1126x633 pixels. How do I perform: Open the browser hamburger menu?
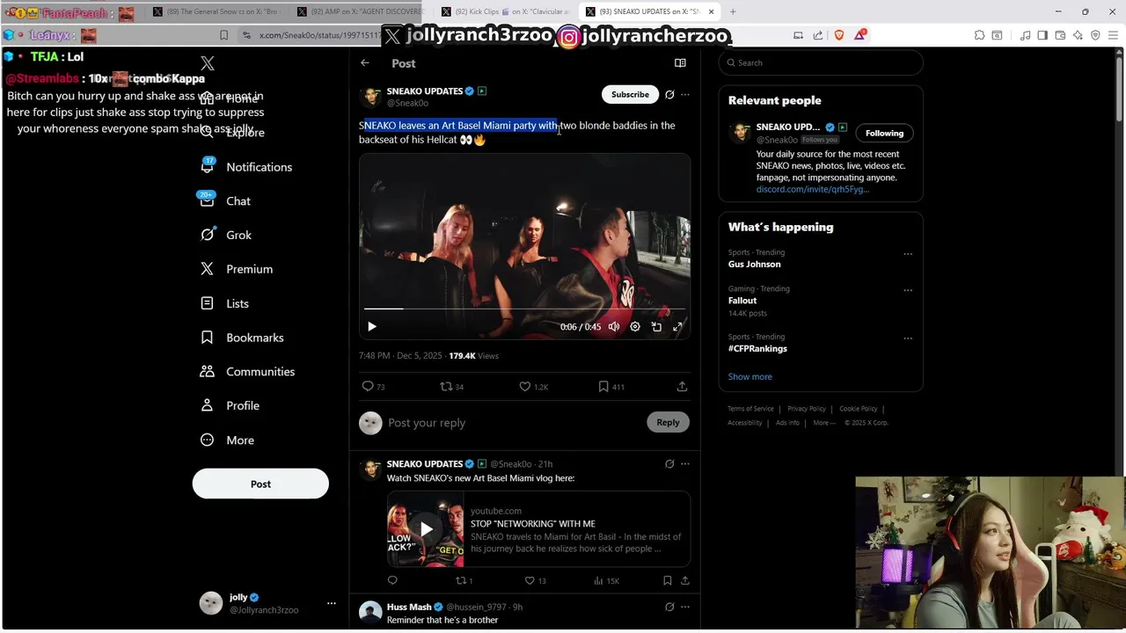(x=1113, y=35)
